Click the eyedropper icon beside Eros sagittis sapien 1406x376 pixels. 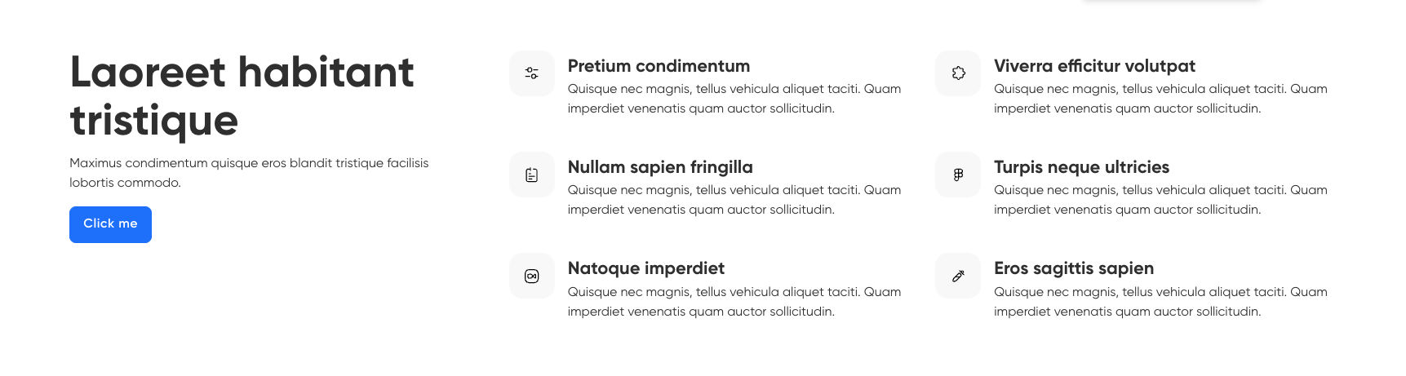[x=958, y=276]
